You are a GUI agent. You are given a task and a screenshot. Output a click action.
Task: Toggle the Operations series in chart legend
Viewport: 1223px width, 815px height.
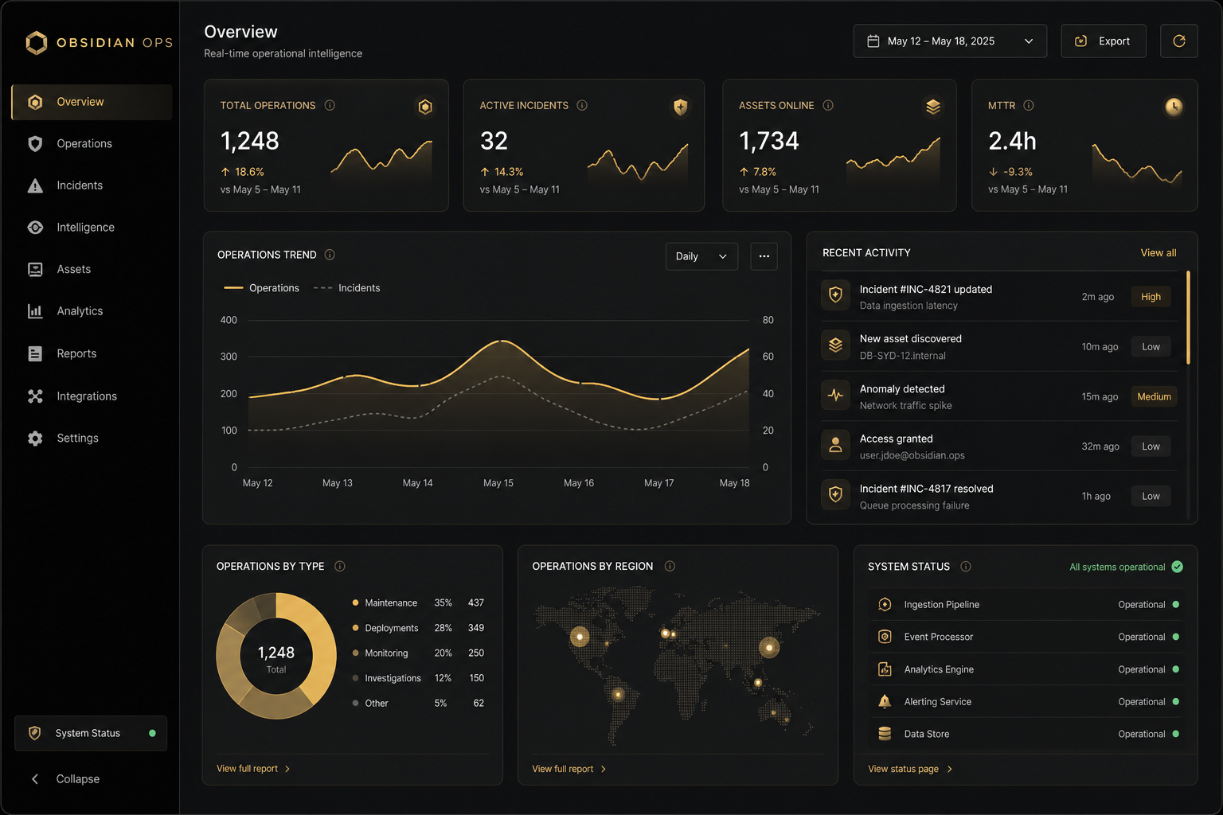(262, 288)
